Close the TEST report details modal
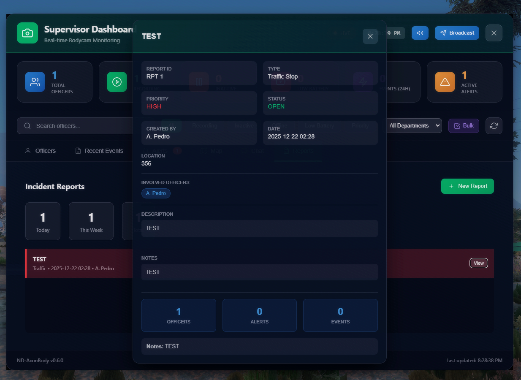521x380 pixels. pyautogui.click(x=370, y=36)
